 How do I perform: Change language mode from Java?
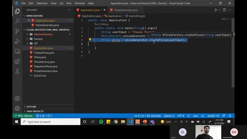point(195,116)
